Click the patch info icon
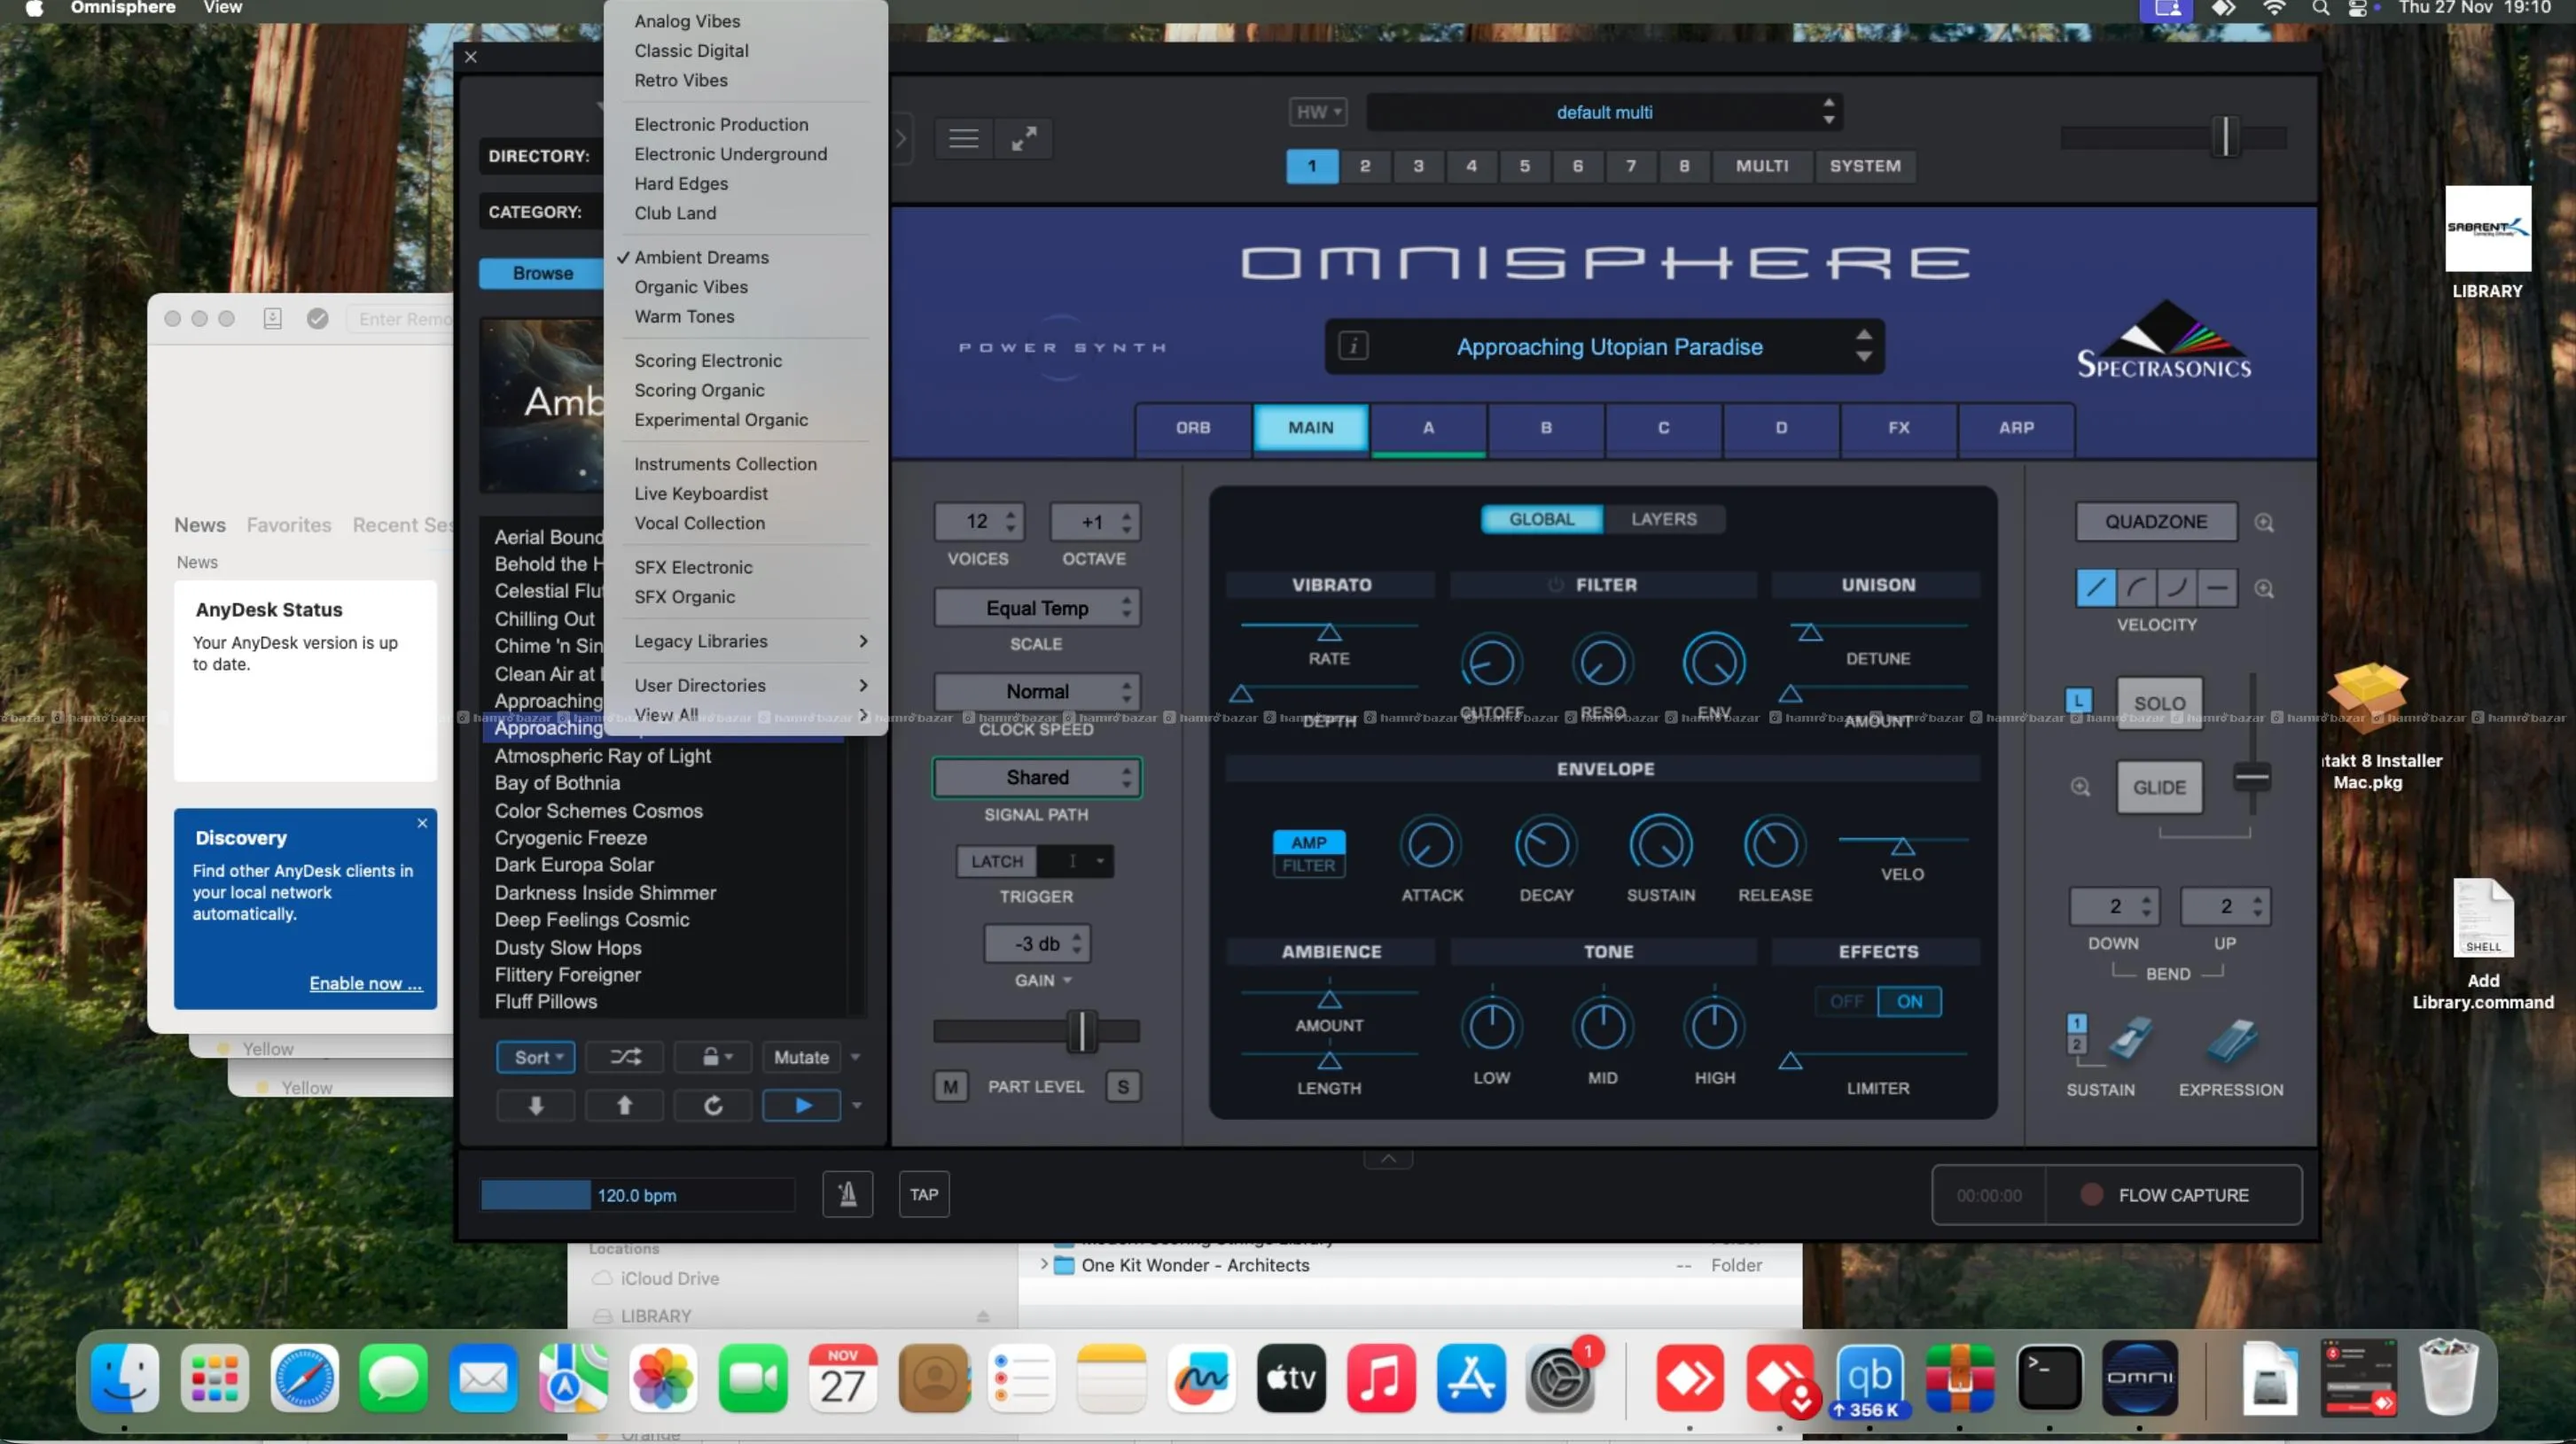The width and height of the screenshot is (2576, 1444). [x=1353, y=346]
